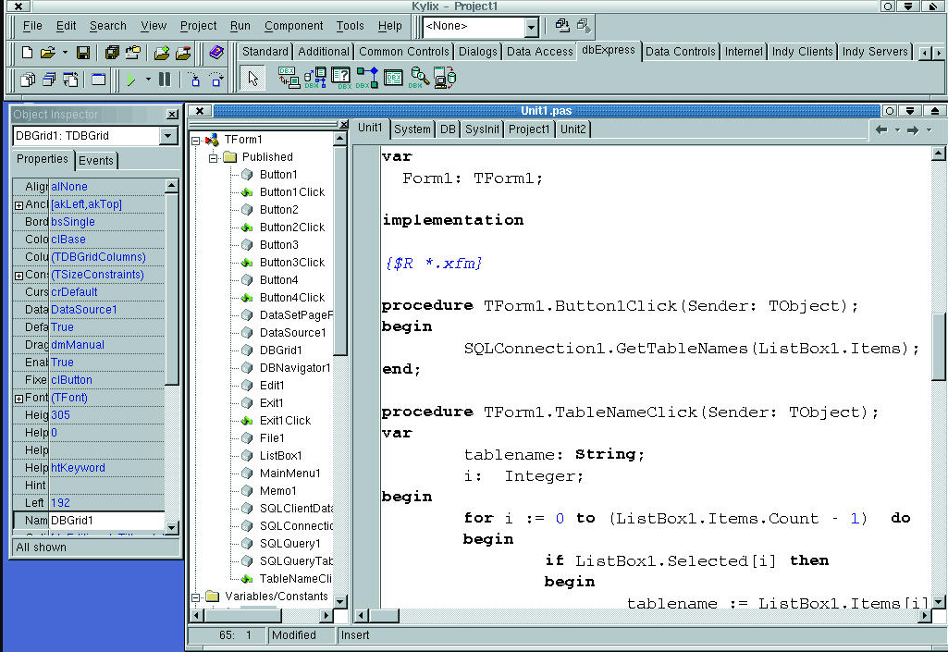Open the Unit2 editor tab
This screenshot has width=948, height=652.
click(x=573, y=129)
